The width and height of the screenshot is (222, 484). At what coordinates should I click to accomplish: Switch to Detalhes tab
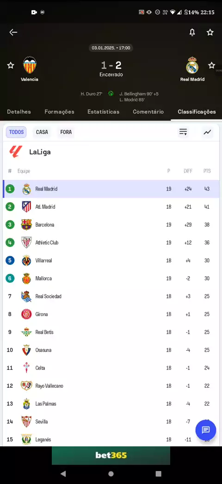[x=19, y=112]
